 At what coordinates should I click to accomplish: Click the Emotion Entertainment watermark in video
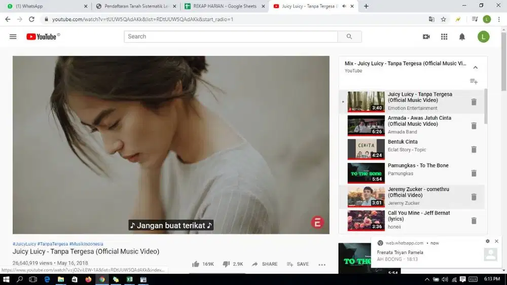tap(317, 222)
